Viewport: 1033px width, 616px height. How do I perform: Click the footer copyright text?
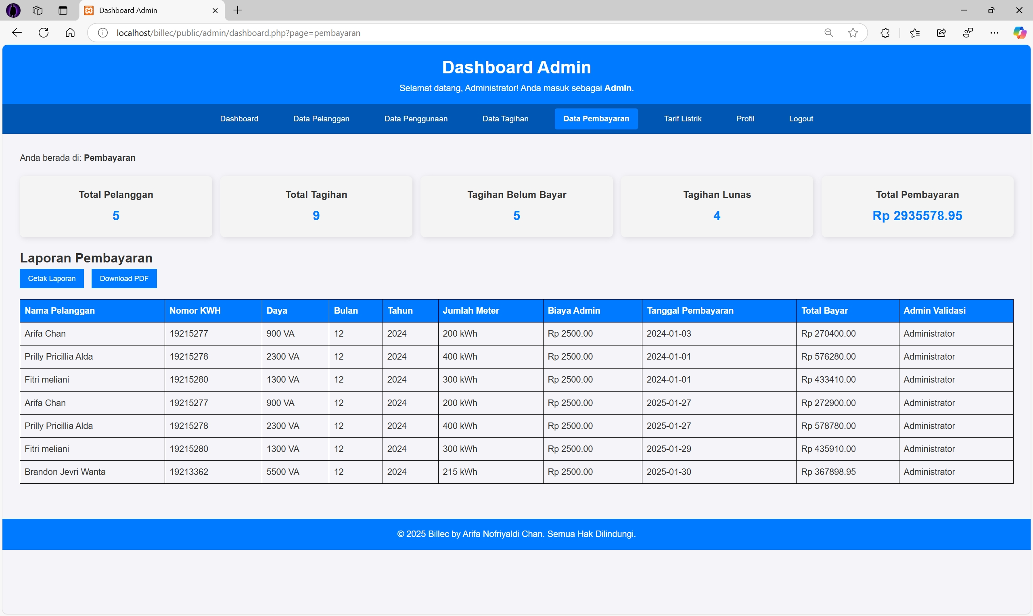pyautogui.click(x=516, y=534)
